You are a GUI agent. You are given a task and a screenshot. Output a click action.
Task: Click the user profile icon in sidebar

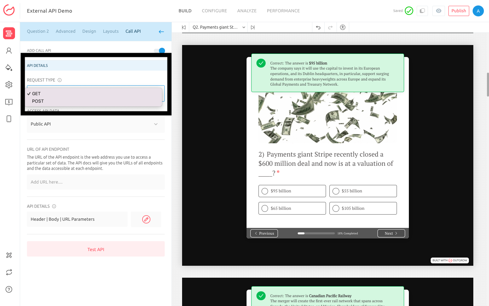pyautogui.click(x=9, y=50)
